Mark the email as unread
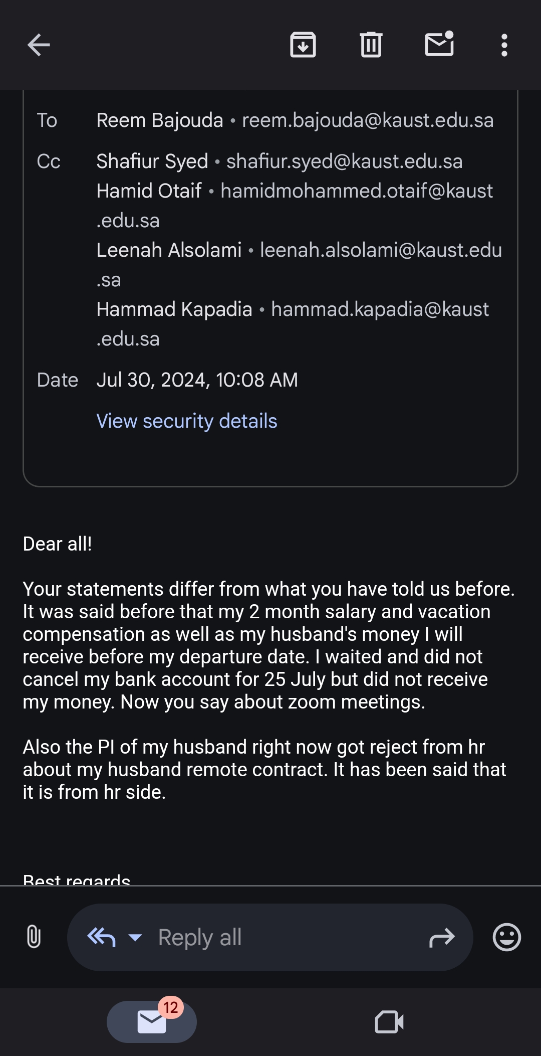Image resolution: width=541 pixels, height=1056 pixels. point(439,44)
